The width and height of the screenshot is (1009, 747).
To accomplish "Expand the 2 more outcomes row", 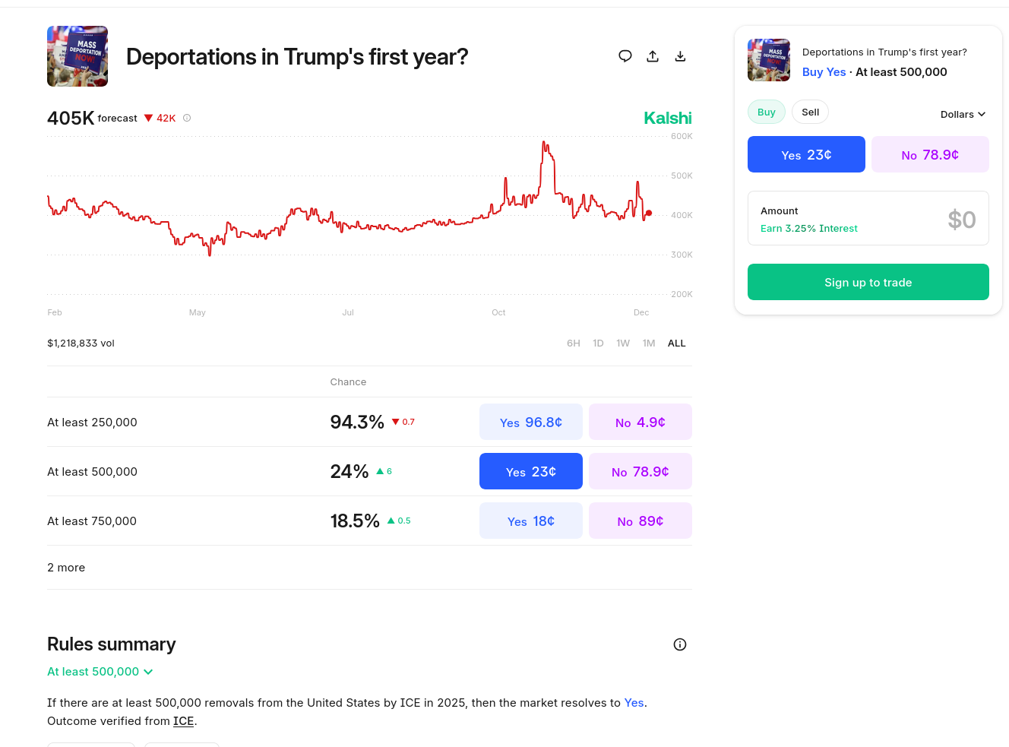I will point(66,568).
